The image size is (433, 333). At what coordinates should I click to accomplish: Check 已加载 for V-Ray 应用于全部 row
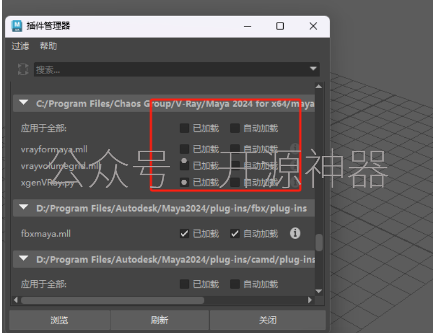184,128
